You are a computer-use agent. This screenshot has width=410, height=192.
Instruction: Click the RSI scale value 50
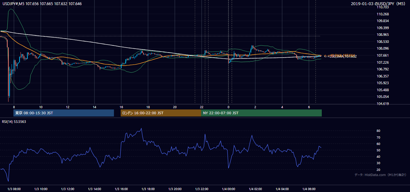tap(378, 150)
